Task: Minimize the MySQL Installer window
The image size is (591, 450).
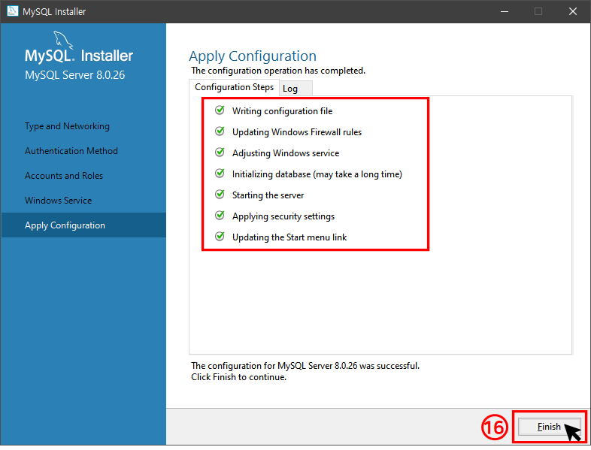Action: tap(505, 11)
